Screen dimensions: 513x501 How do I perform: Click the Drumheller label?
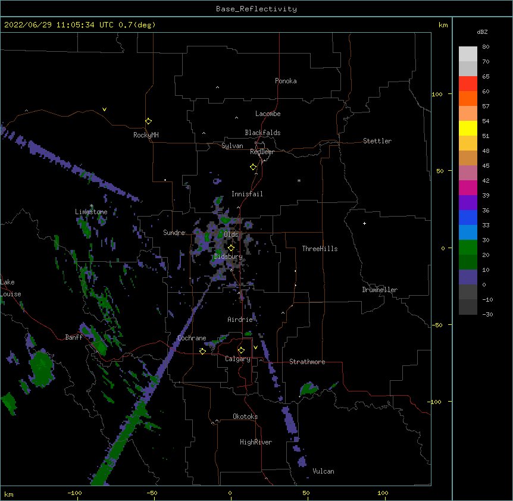pos(380,290)
